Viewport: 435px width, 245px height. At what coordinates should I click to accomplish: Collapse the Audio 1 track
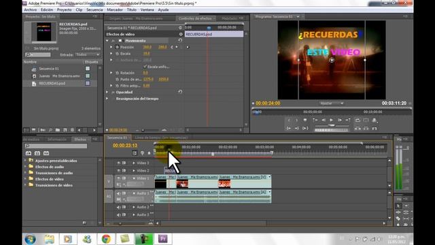pos(134,193)
